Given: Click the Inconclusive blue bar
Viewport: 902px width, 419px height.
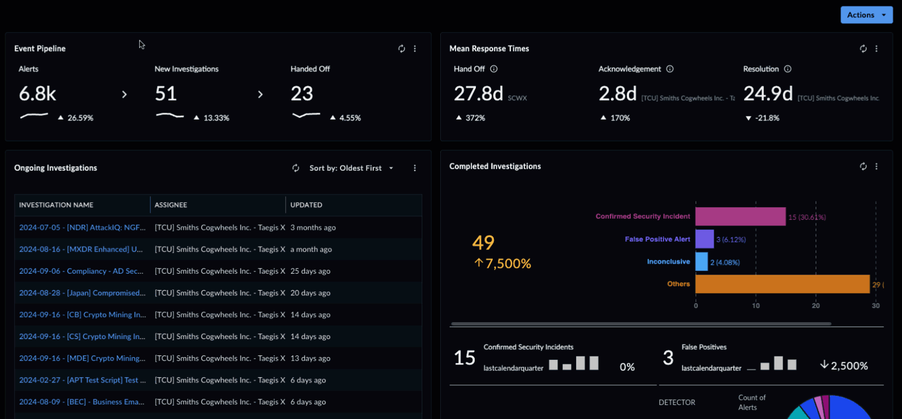Looking at the screenshot, I should 701,261.
